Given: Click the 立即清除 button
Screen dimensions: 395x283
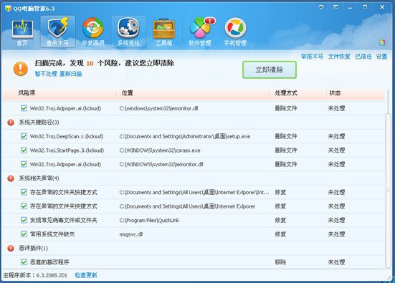Looking at the screenshot, I should pyautogui.click(x=270, y=69).
